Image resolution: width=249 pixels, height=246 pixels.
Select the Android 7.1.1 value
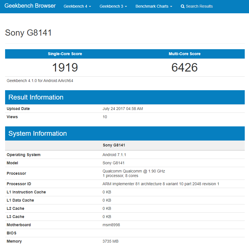114,155
